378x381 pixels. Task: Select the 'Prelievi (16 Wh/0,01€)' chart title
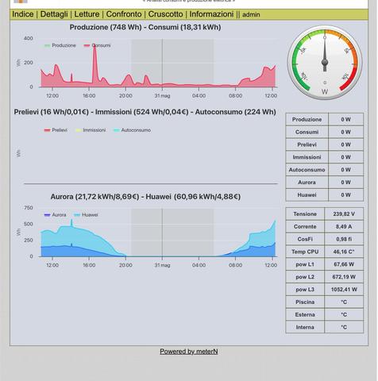[145, 112]
